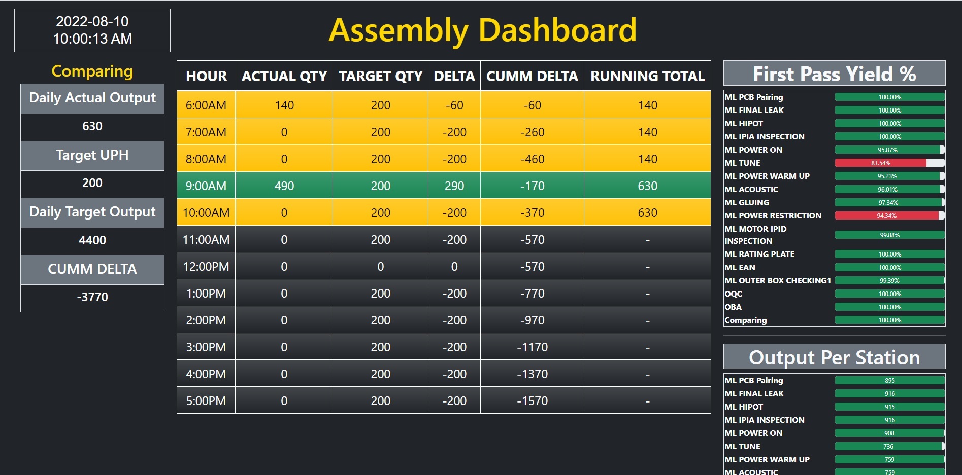
Task: Open the Output Per Station panel header
Action: click(834, 357)
